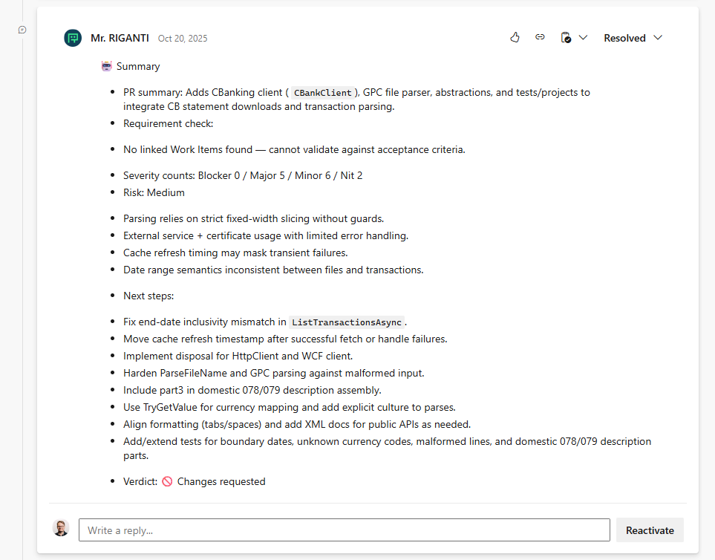Viewport: 715px width, 560px height.
Task: Click the Summary heading text
Action: (138, 67)
